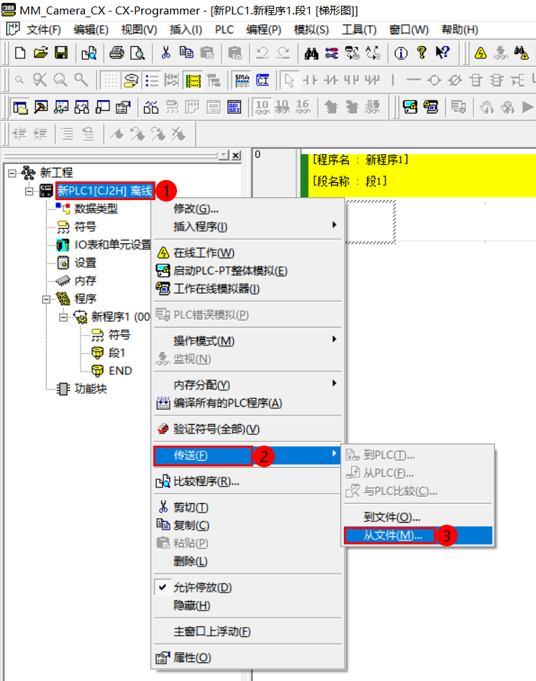Open the output window hammer icon
Image resolution: width=536 pixels, height=681 pixels.
(x=41, y=107)
